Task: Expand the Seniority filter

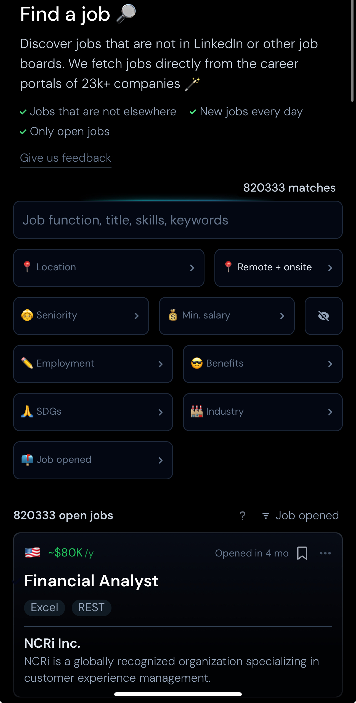Action: point(81,316)
